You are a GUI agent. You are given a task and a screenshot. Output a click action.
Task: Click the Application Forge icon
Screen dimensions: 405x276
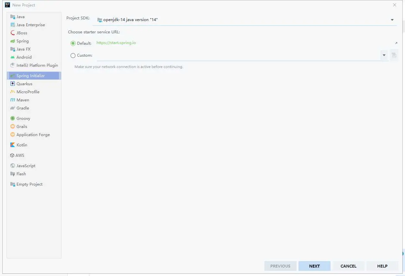[x=13, y=135]
